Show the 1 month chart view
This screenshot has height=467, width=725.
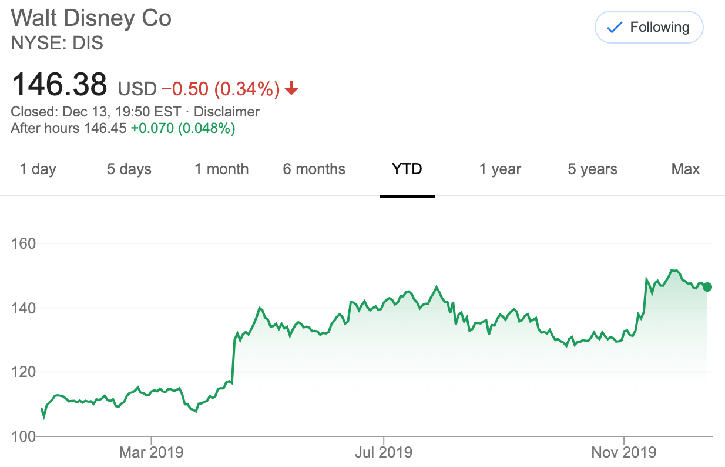tap(221, 169)
